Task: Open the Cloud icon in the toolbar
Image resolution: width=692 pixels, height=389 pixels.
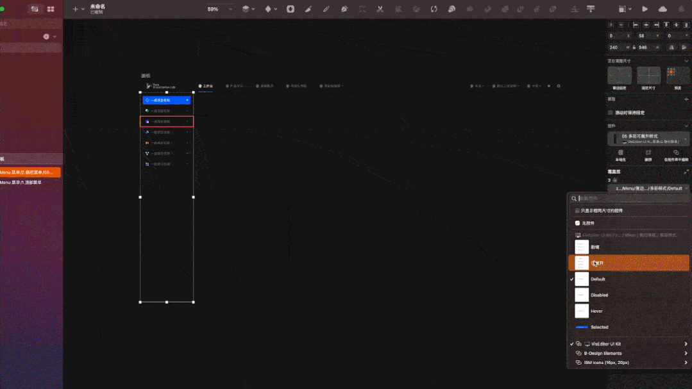Action: 662,9
